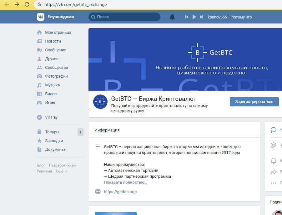This screenshot has width=282, height=215.
Task: Open Документы in the sidebar
Action: 56,150
